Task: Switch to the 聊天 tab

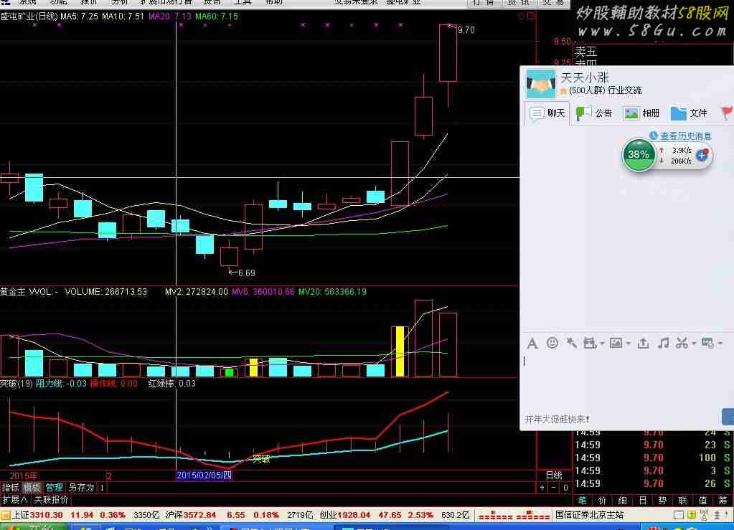Action: [547, 113]
